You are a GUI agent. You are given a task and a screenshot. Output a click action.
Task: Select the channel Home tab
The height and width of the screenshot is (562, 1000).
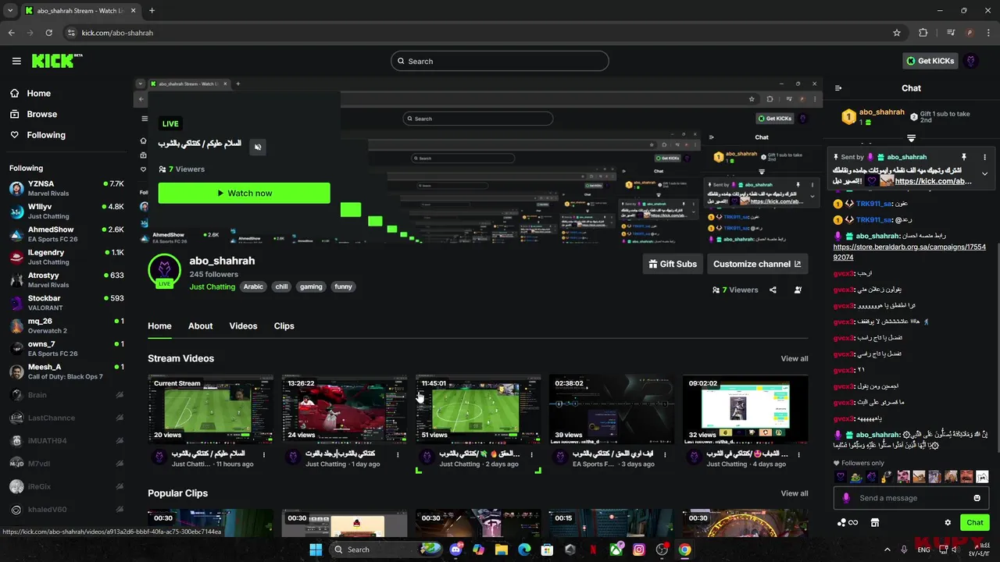(159, 325)
